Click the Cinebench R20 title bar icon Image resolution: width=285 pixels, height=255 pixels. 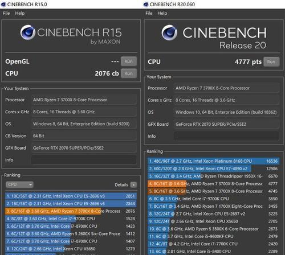[x=146, y=5]
